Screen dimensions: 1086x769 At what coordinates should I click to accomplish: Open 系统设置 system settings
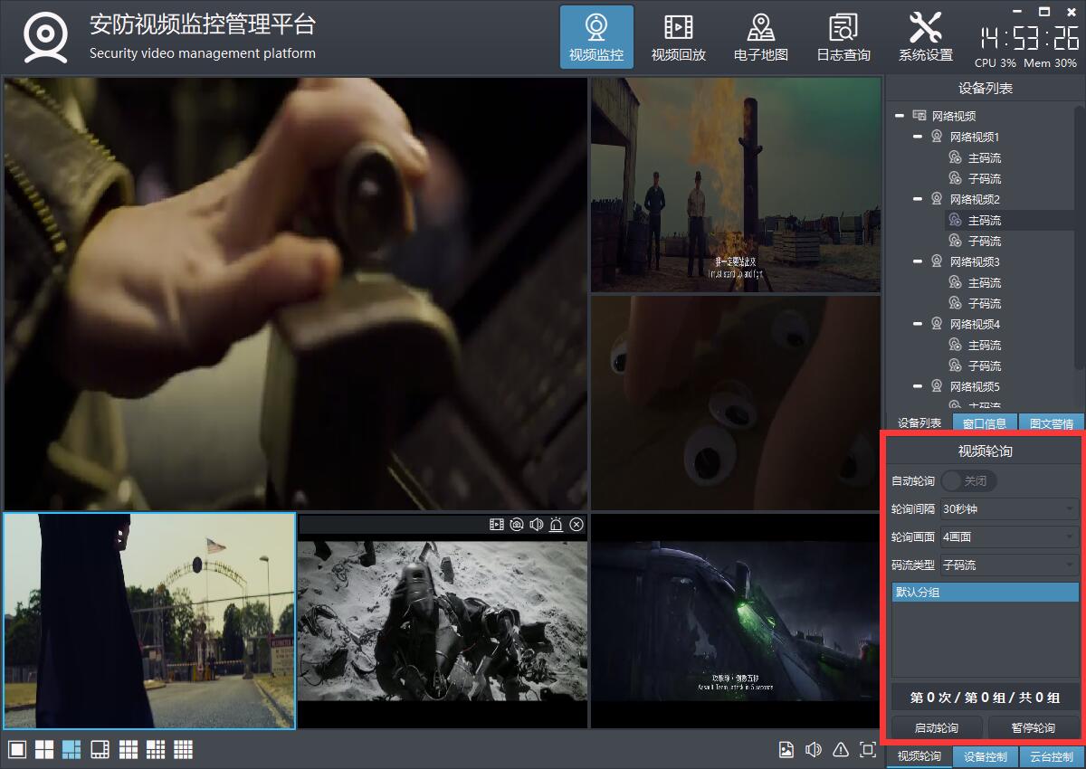(925, 38)
